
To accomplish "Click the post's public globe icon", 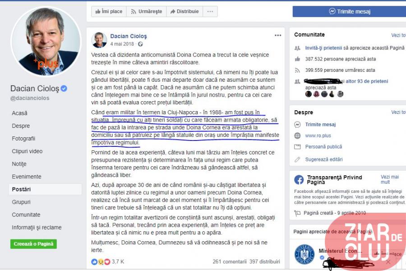I will point(140,44).
